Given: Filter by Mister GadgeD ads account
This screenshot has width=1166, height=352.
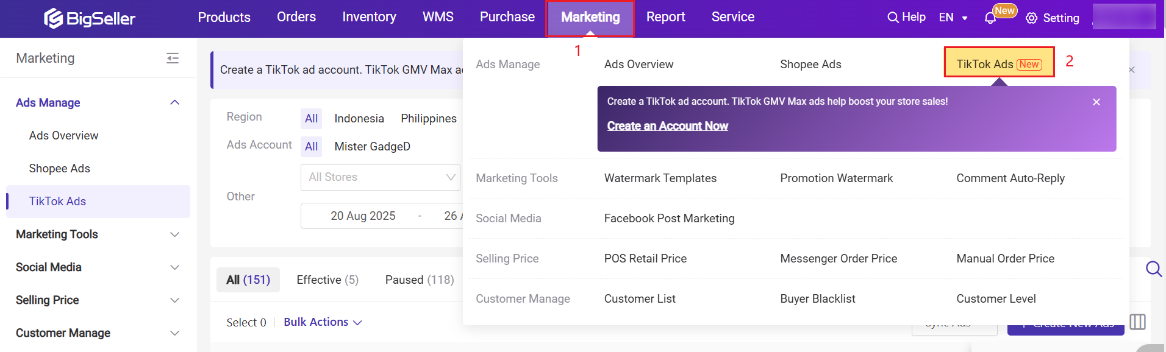Looking at the screenshot, I should (x=372, y=147).
